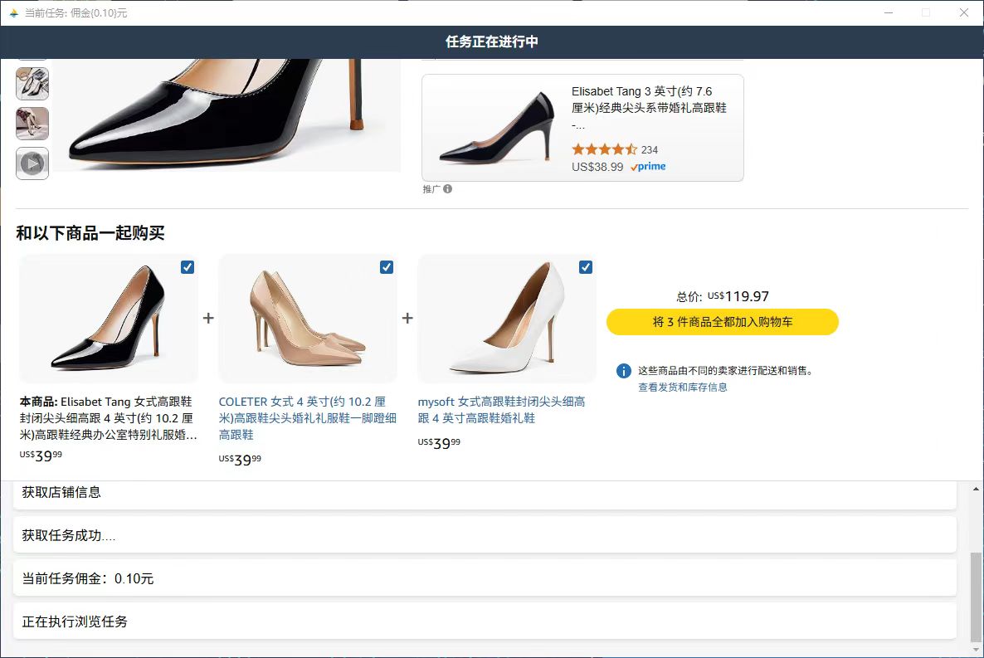Viewport: 984px width, 658px height.
Task: Uncheck the white mysoft heels item
Action: [586, 266]
